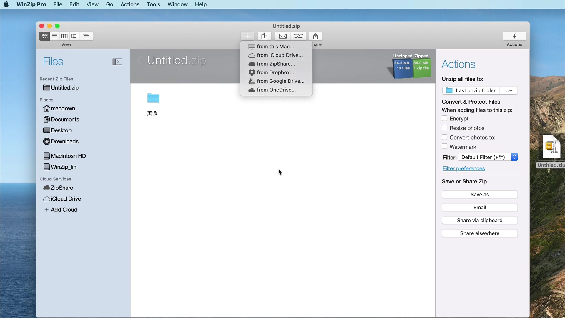Click Add Cloud
The height and width of the screenshot is (318, 565).
click(x=61, y=210)
